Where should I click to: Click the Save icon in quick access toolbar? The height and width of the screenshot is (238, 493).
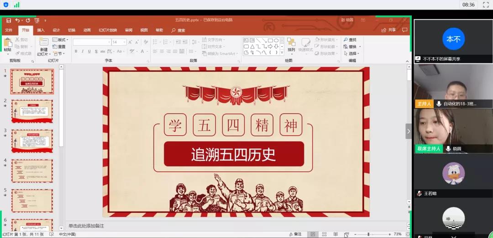point(8,21)
